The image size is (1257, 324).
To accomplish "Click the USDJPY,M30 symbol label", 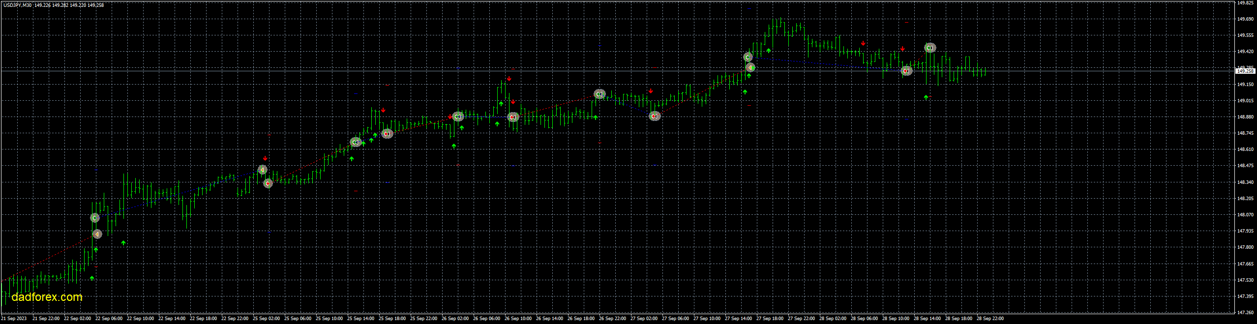I will point(18,5).
